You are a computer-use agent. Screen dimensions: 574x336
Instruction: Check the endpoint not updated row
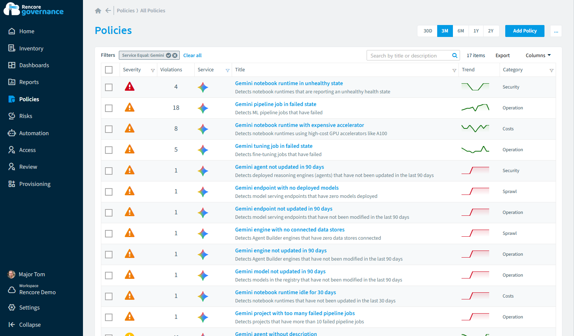tap(109, 213)
